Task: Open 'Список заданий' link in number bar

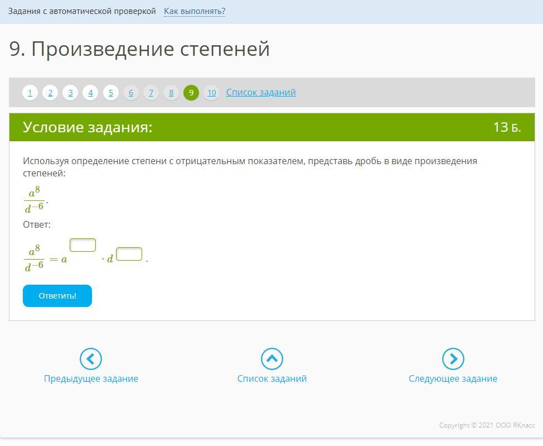Action: click(x=261, y=92)
